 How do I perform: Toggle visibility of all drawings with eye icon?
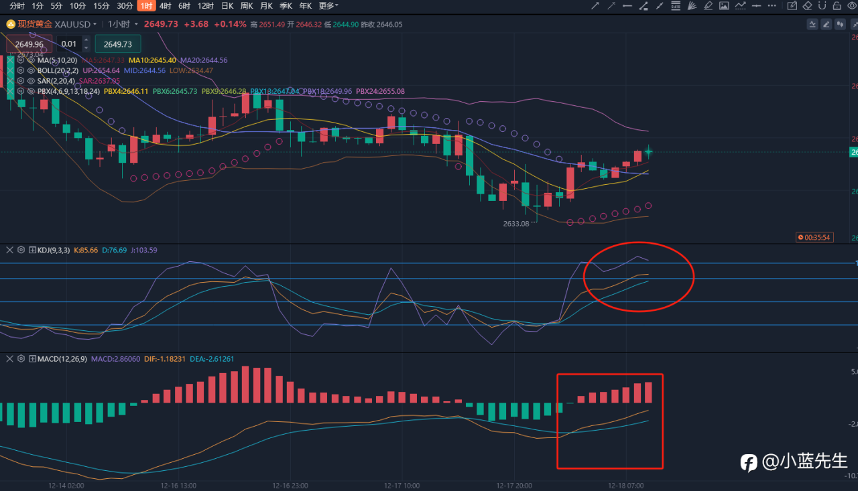click(x=852, y=6)
